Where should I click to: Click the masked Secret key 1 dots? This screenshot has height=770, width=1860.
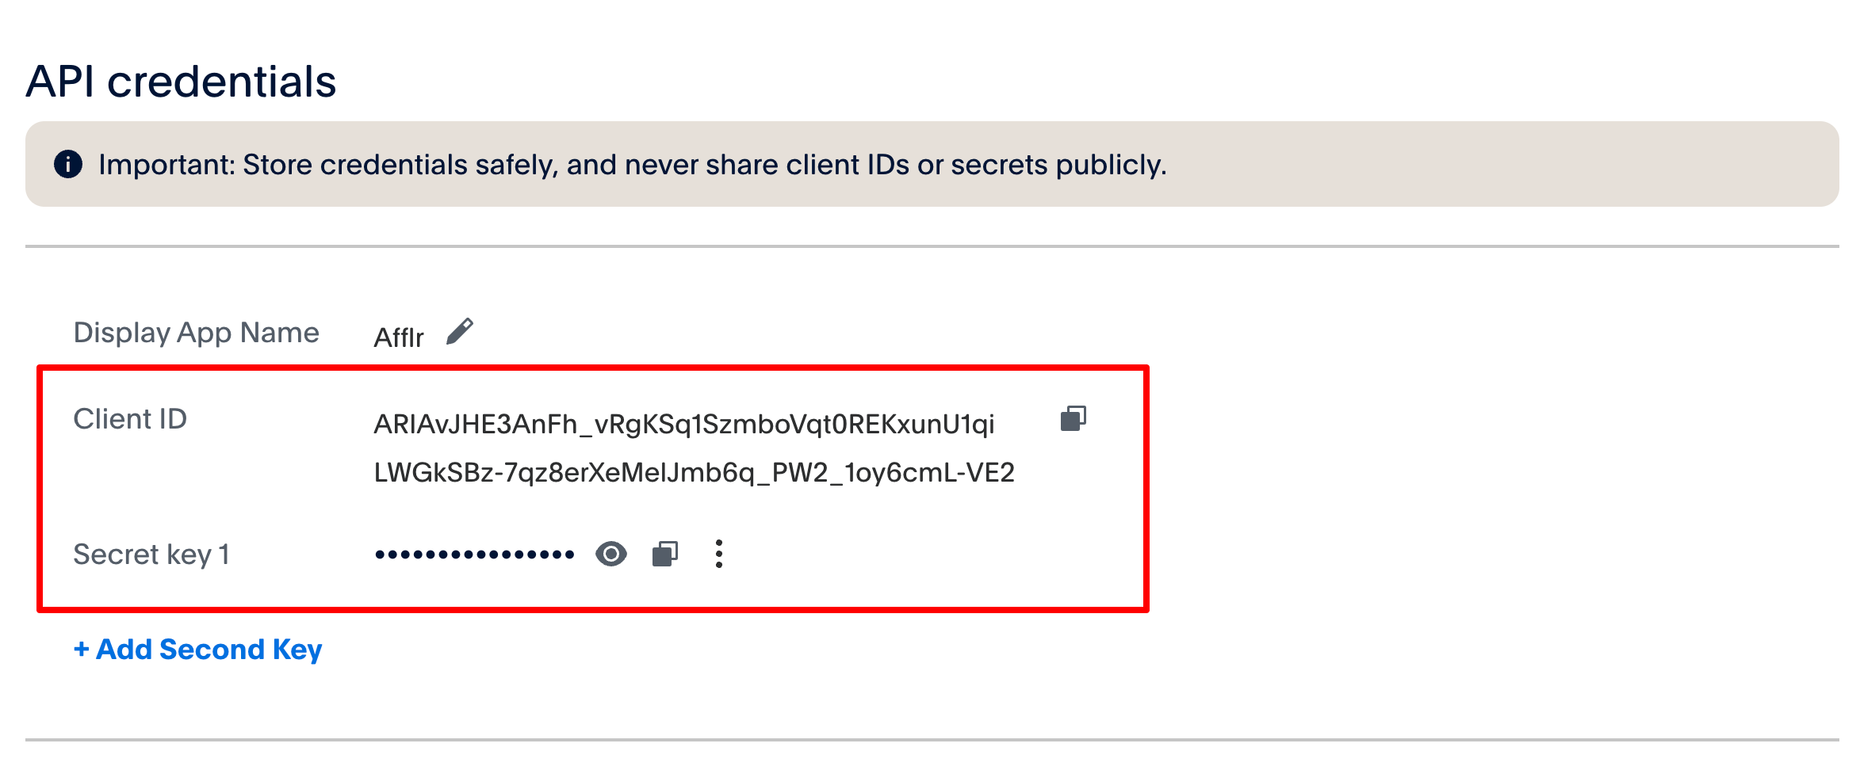(x=474, y=555)
